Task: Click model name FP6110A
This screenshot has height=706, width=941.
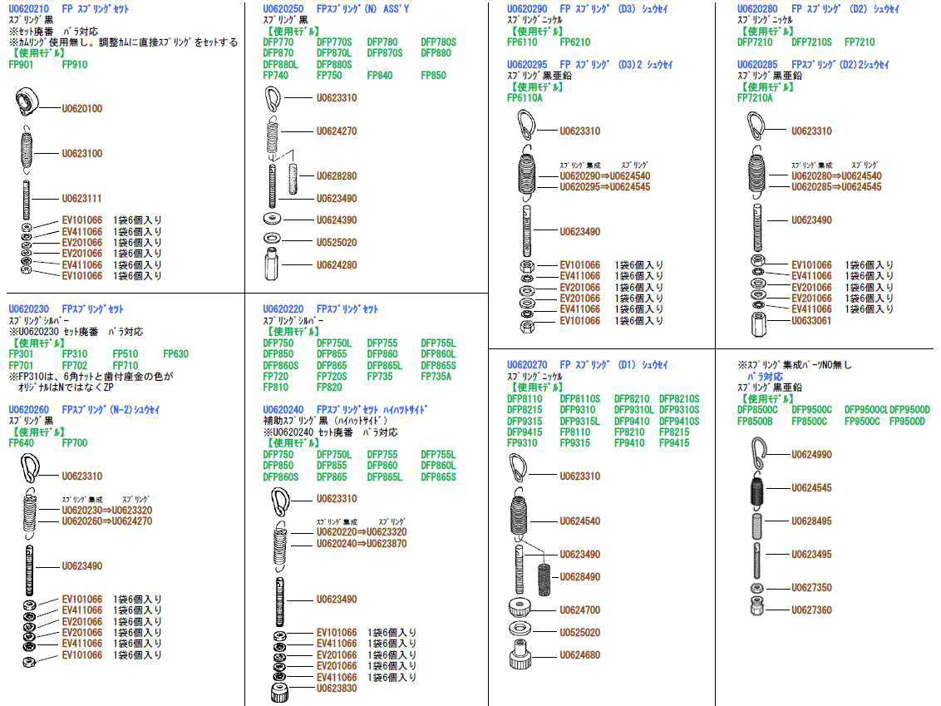Action: (525, 98)
